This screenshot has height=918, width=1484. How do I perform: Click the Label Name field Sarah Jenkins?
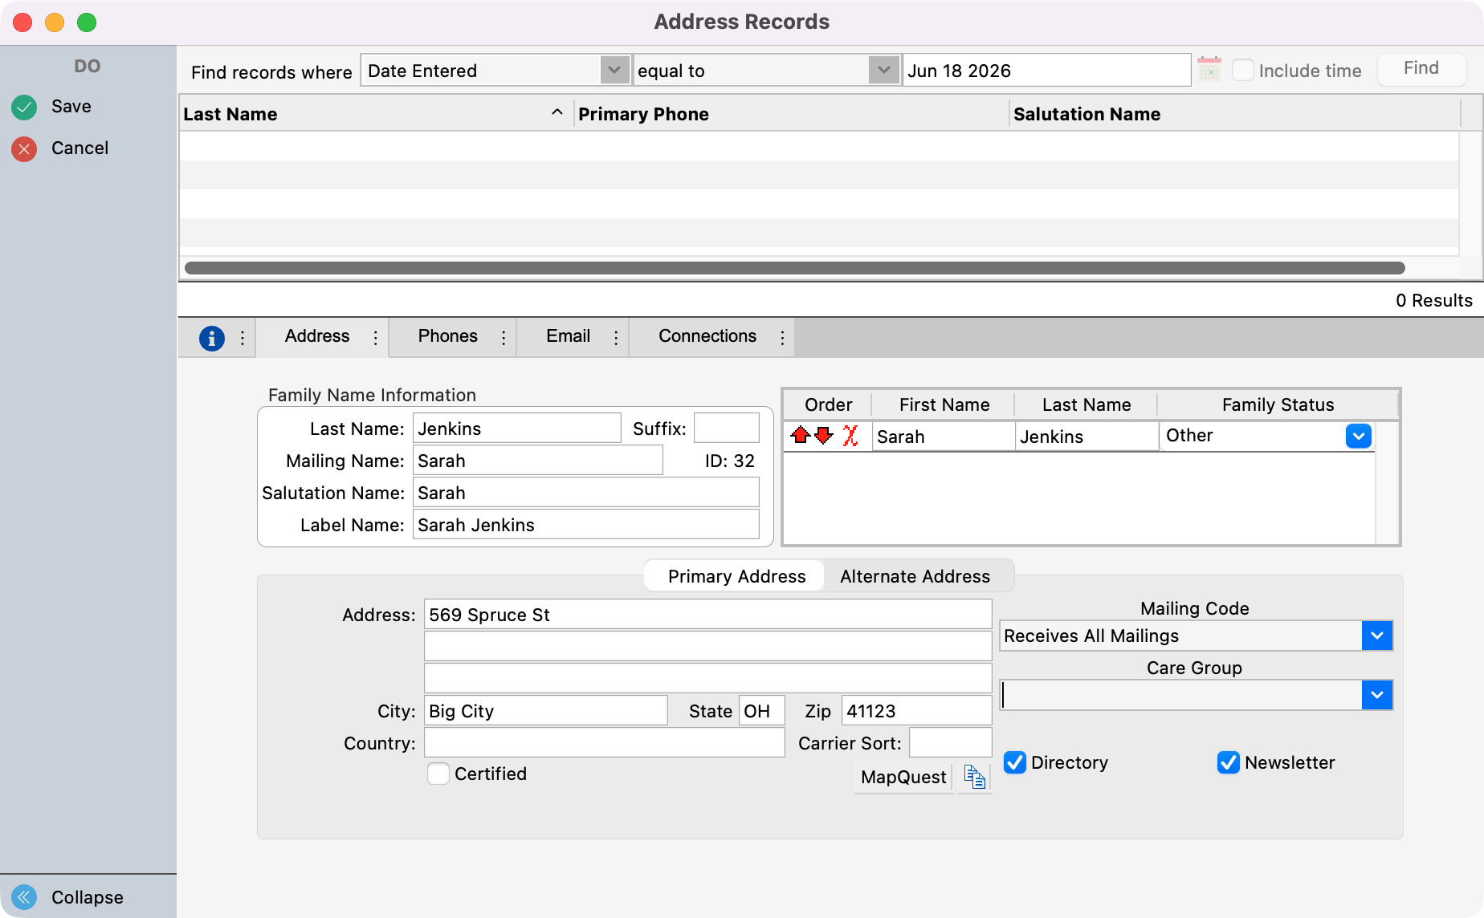[586, 525]
